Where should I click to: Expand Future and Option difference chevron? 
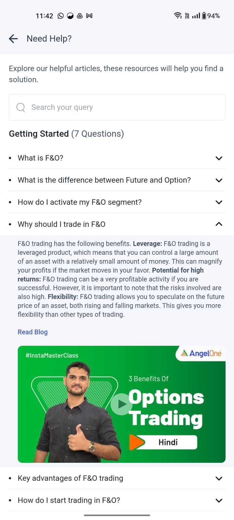219,180
